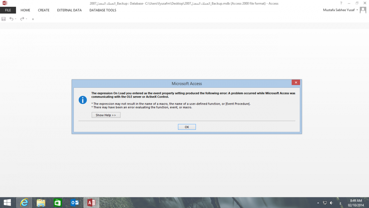This screenshot has height=208, width=369.
Task: Open the Mustafa Sabhee Yusaf account menu
Action: pyautogui.click(x=340, y=10)
